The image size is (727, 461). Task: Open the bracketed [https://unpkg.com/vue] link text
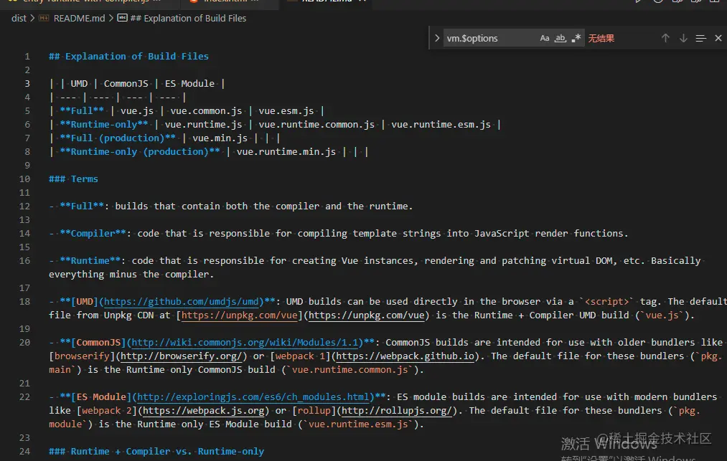pyautogui.click(x=239, y=315)
